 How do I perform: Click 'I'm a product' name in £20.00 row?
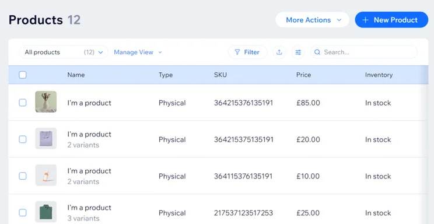point(89,134)
